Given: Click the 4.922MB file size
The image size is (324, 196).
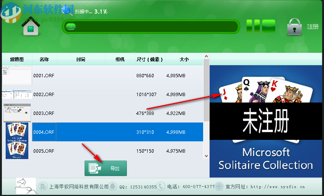Looking at the screenshot, I should point(176,113).
